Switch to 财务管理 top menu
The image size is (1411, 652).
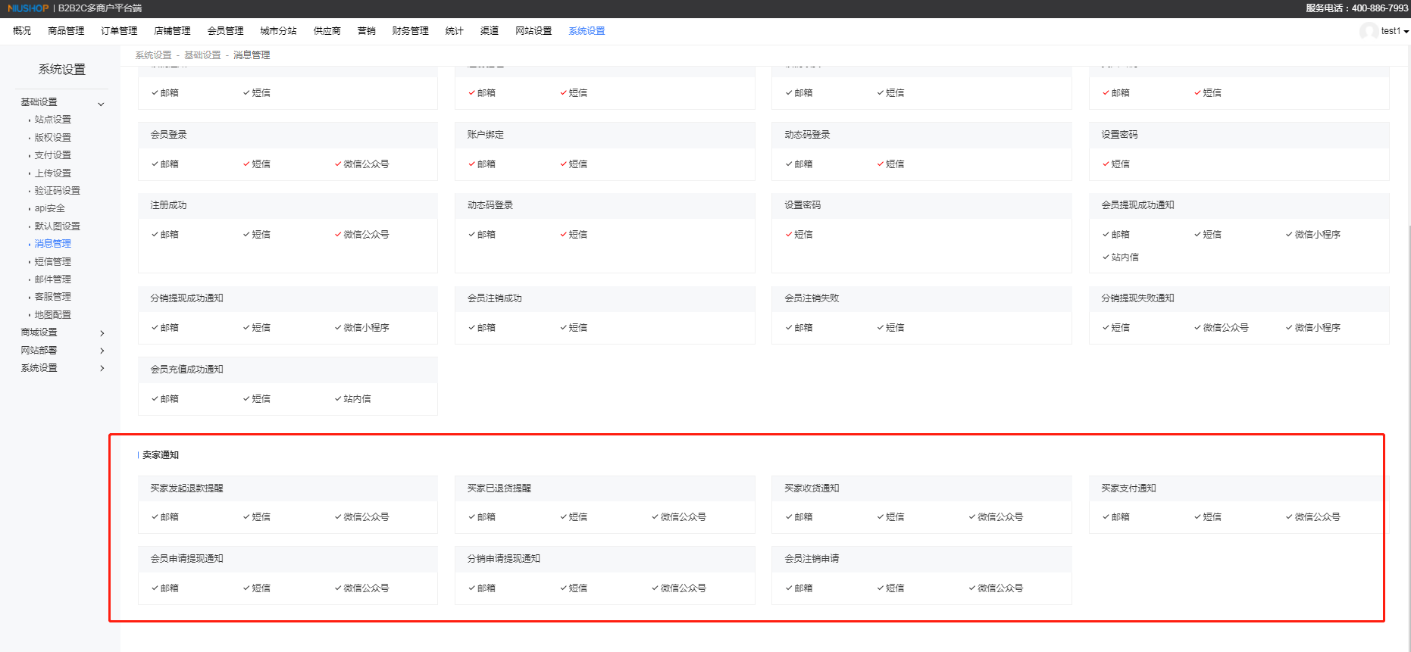[x=410, y=31]
